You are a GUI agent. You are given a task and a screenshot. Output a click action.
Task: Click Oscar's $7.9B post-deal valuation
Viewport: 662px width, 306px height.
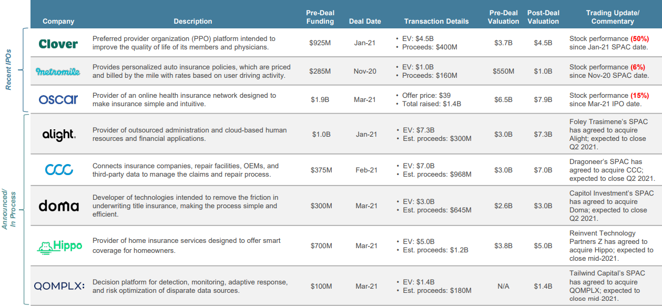tap(543, 99)
